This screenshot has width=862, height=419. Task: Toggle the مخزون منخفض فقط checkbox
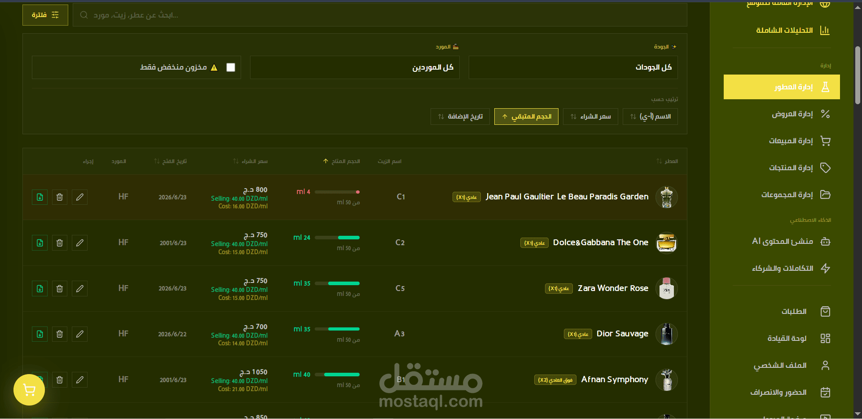pyautogui.click(x=231, y=67)
